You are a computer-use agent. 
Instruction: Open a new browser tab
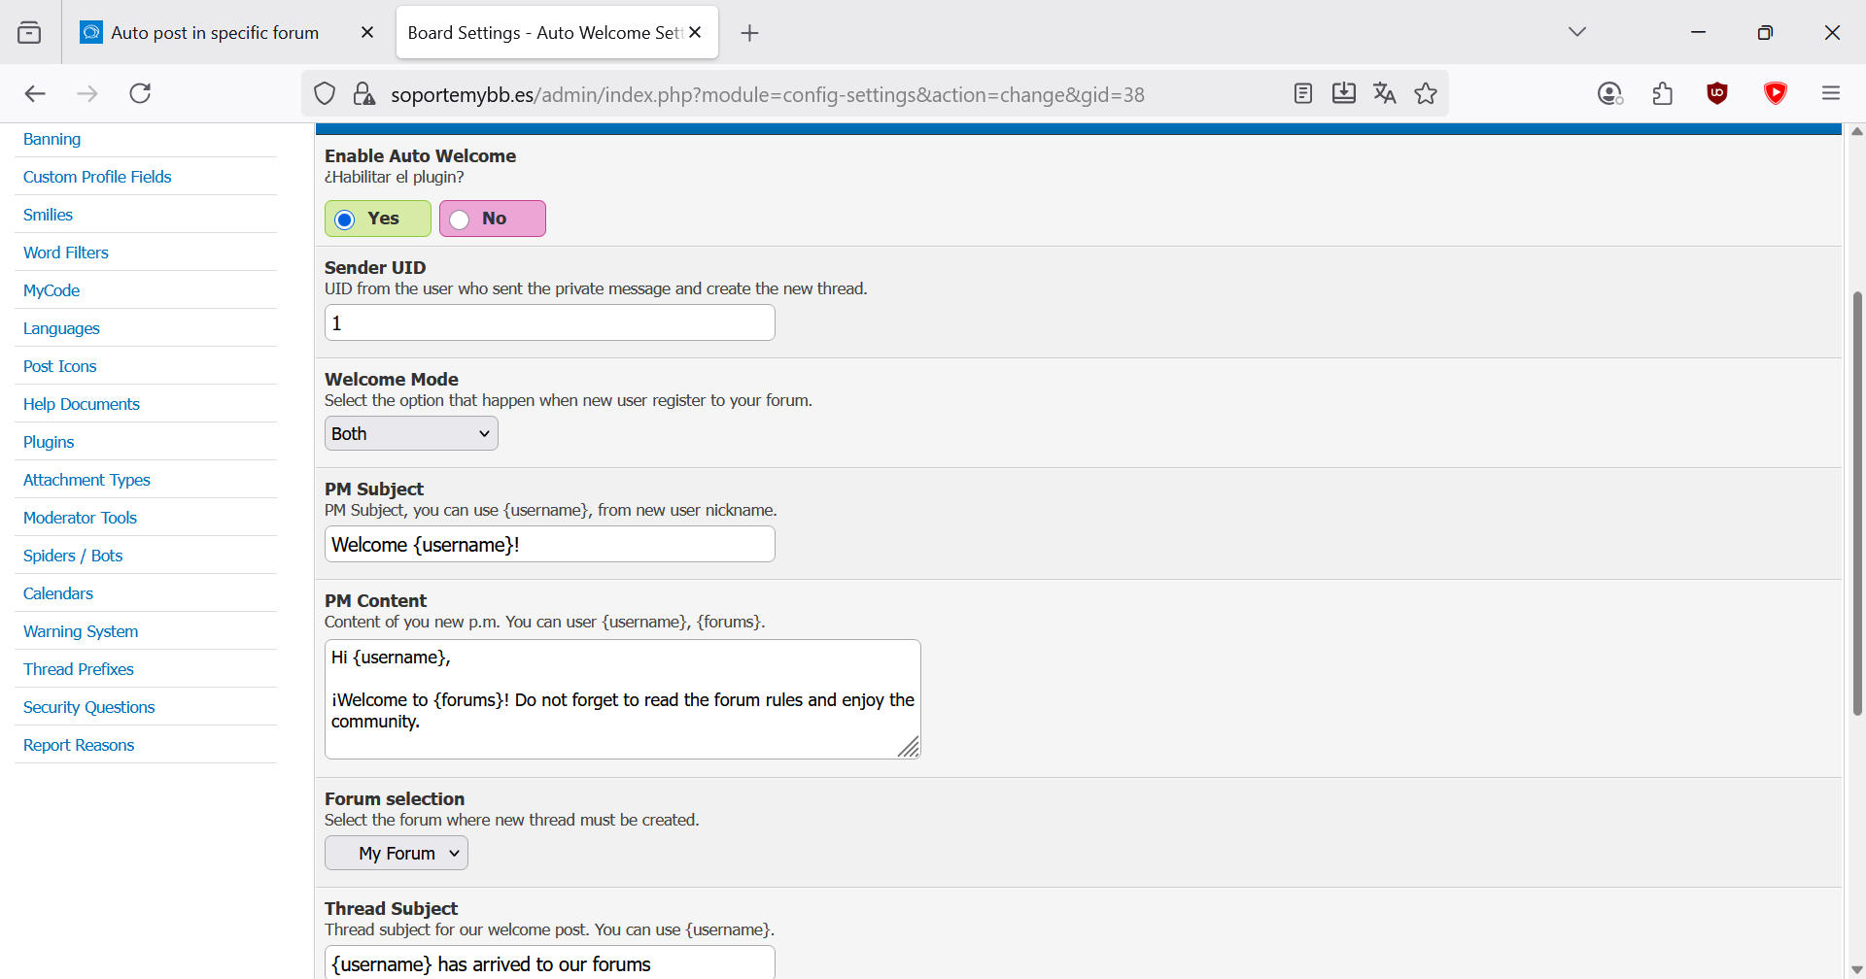(749, 33)
